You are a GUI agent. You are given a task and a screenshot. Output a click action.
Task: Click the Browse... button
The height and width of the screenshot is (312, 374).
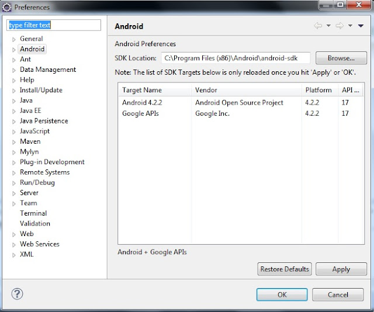coord(341,58)
